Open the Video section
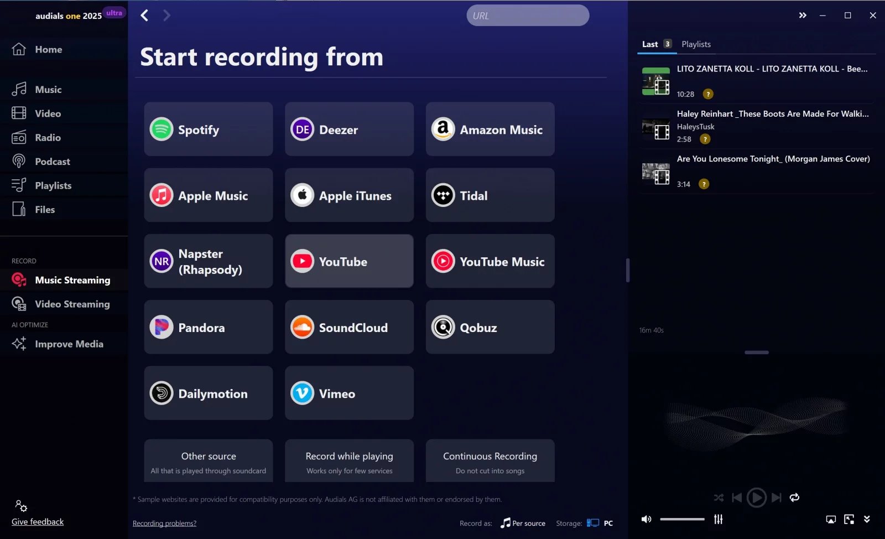885x539 pixels. pos(64,113)
